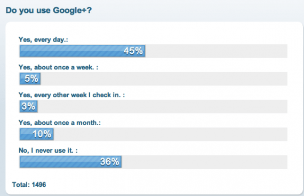Click the 36% blue result bar
This screenshot has height=196, width=304.
(70, 162)
